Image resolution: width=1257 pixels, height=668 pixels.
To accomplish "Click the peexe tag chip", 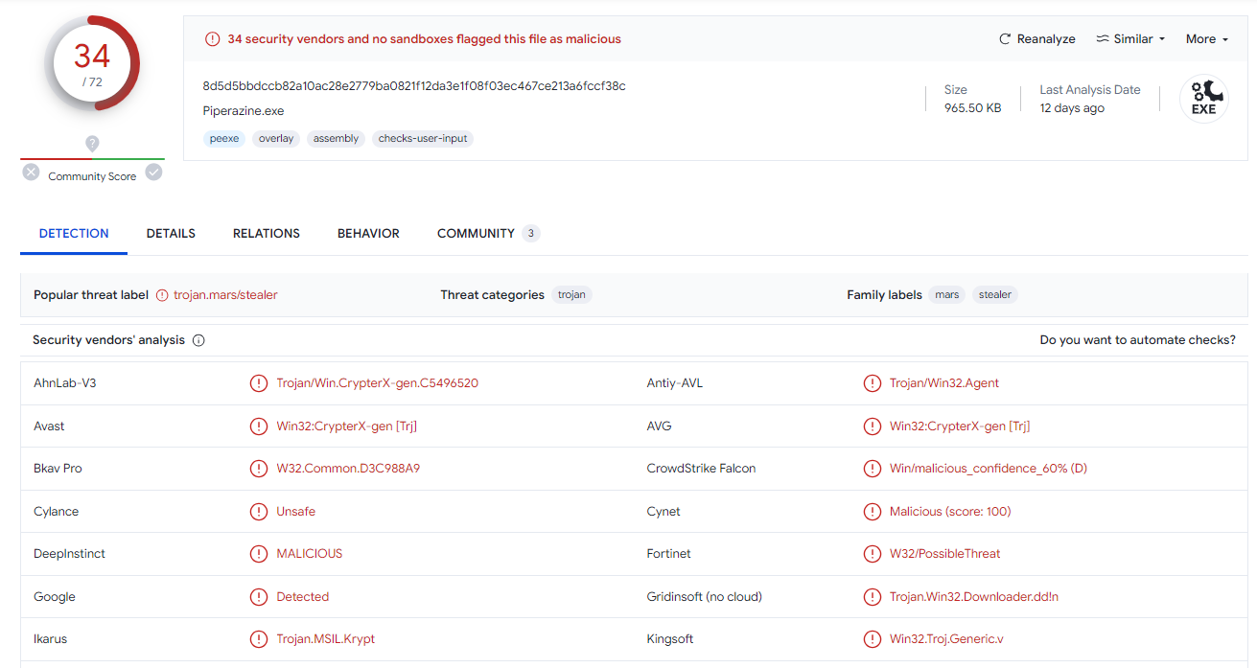I will pos(224,139).
